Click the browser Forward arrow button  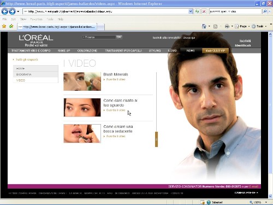[12, 11]
